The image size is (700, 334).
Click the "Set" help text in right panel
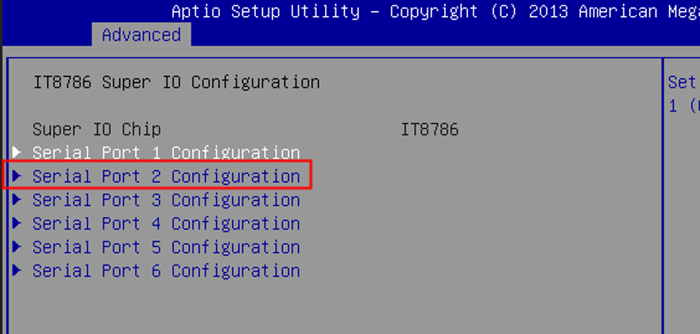click(682, 82)
